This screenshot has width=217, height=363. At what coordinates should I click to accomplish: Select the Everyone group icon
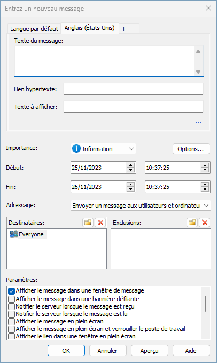pos(13,234)
